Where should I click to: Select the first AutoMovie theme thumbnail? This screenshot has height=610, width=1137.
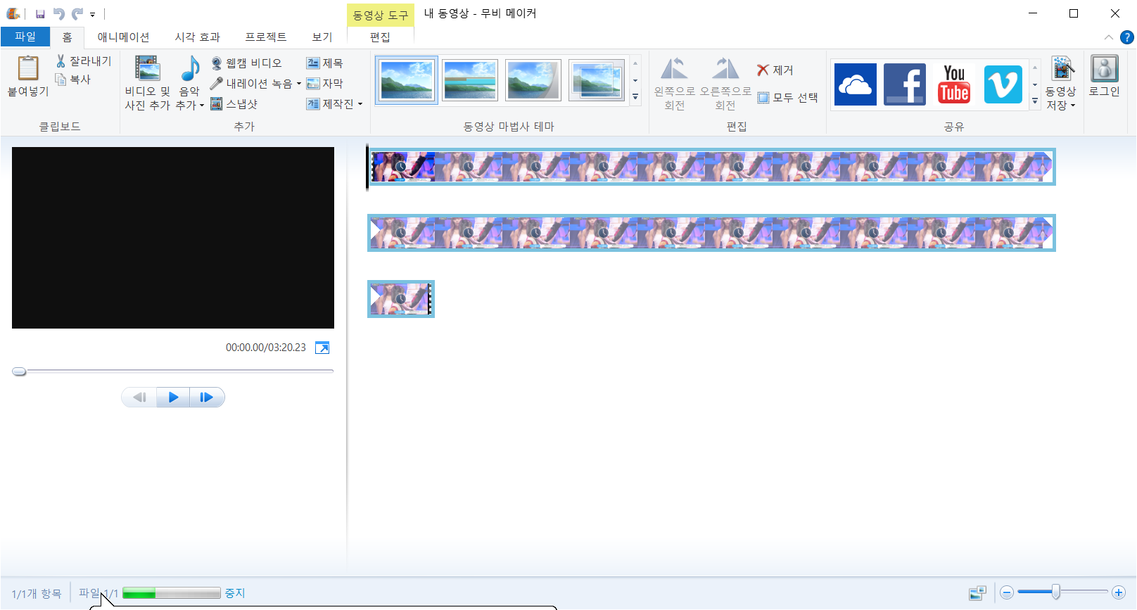[406, 80]
